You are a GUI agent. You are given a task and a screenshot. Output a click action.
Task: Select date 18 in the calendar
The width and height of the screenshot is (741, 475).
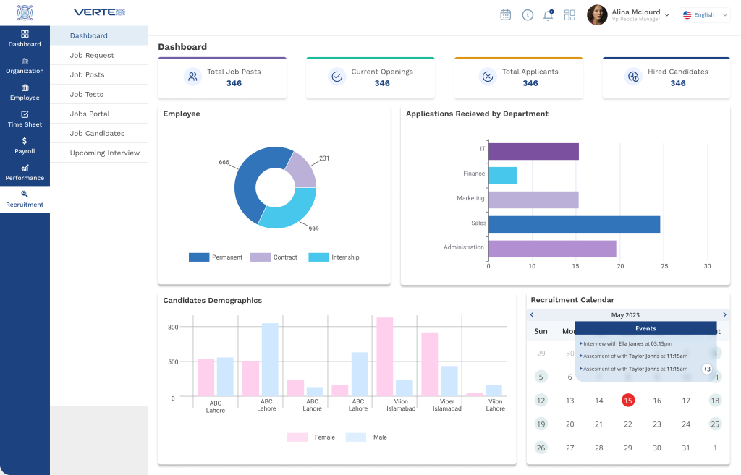pyautogui.click(x=715, y=401)
